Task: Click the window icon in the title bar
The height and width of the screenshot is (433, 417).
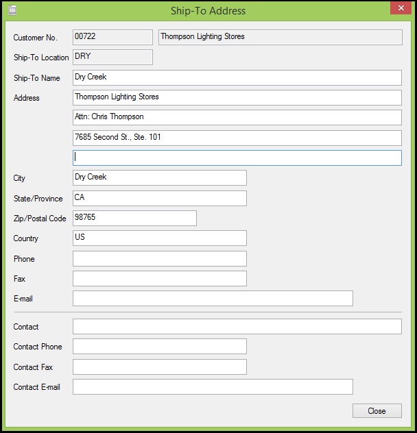Action: click(12, 10)
